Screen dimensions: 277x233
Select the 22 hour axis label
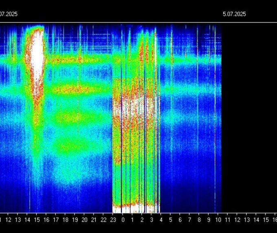pyautogui.click(x=104, y=220)
